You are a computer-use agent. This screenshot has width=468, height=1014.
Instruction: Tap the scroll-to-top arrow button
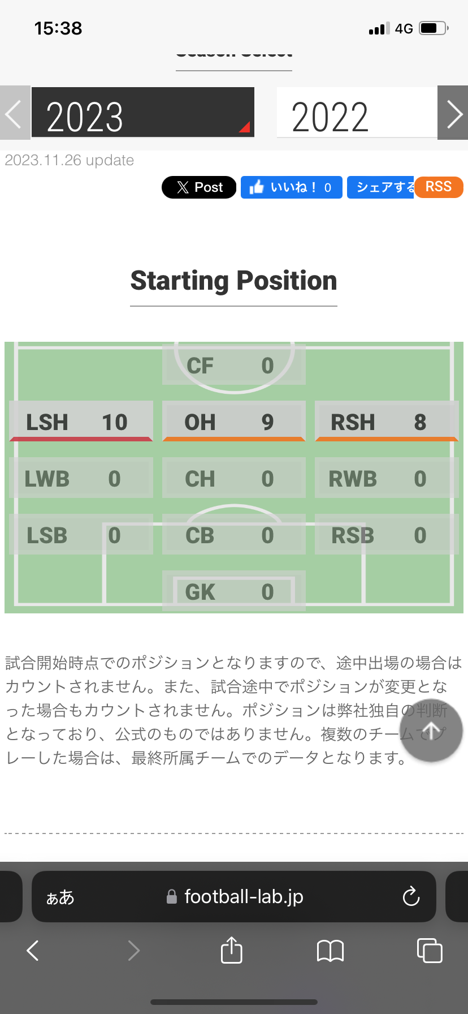point(431,731)
